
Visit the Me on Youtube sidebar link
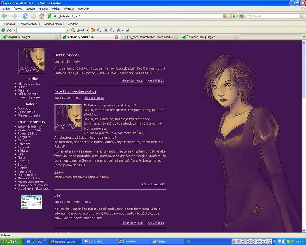point(29,178)
